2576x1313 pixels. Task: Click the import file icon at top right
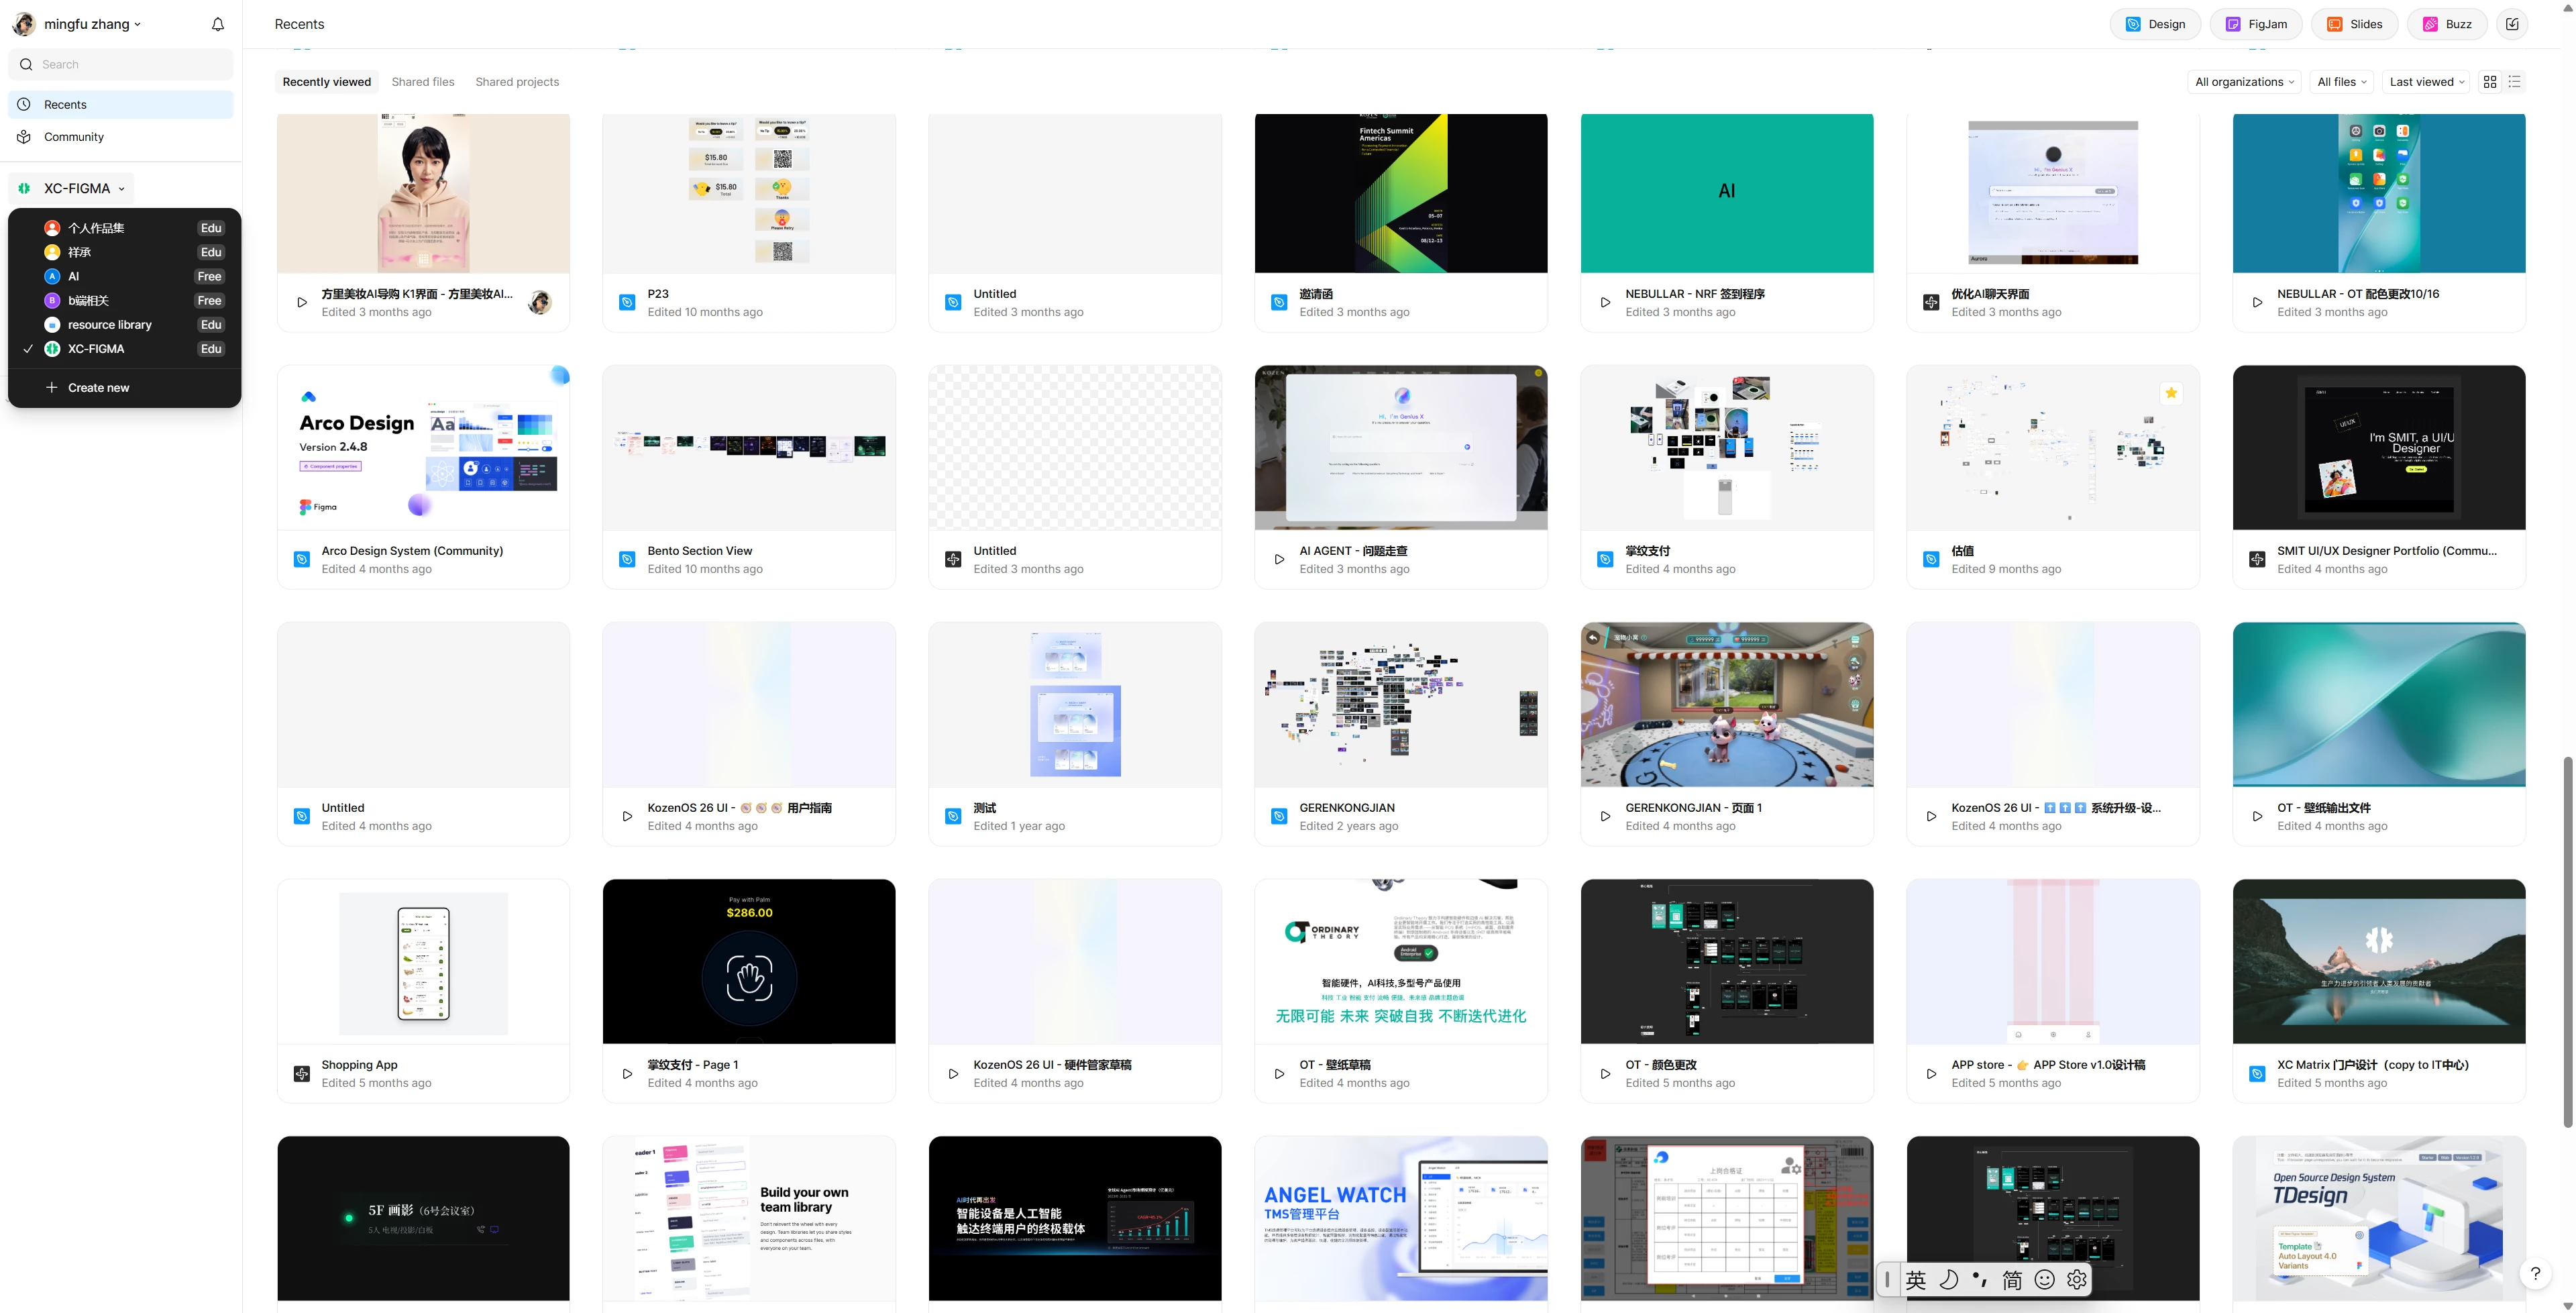point(2512,24)
